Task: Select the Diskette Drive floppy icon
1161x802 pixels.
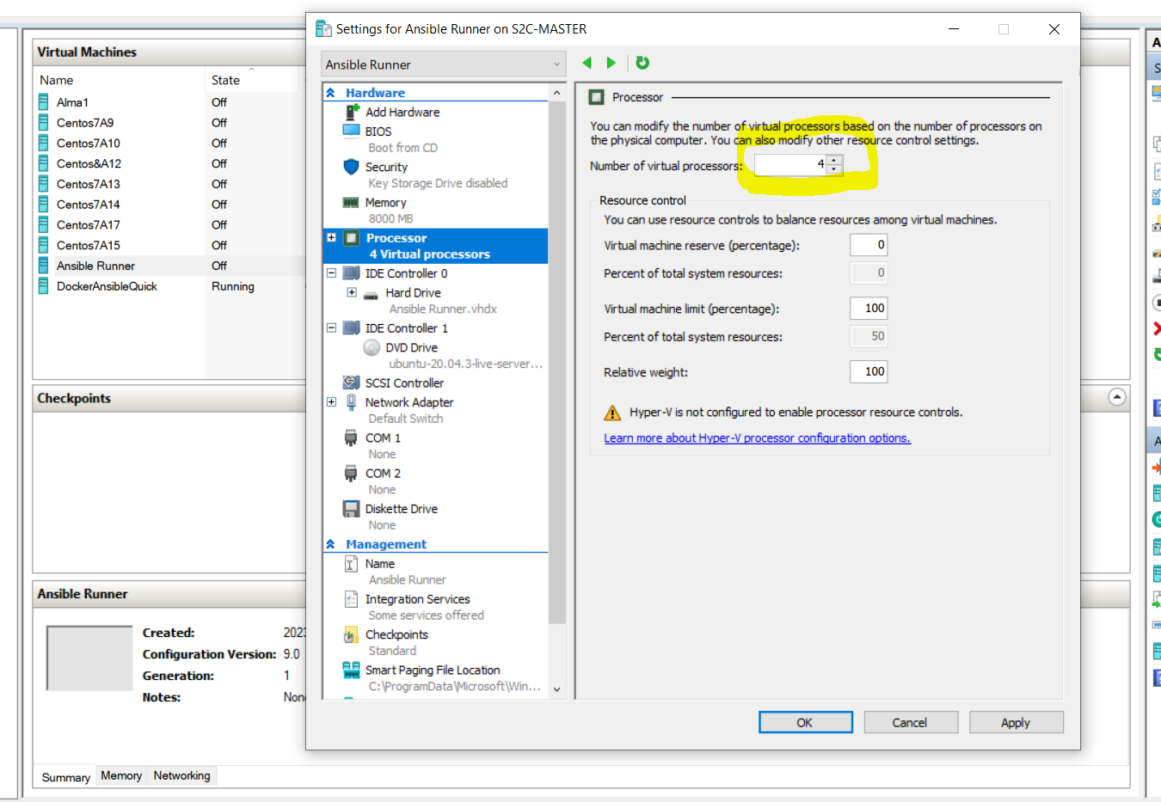Action: point(351,509)
